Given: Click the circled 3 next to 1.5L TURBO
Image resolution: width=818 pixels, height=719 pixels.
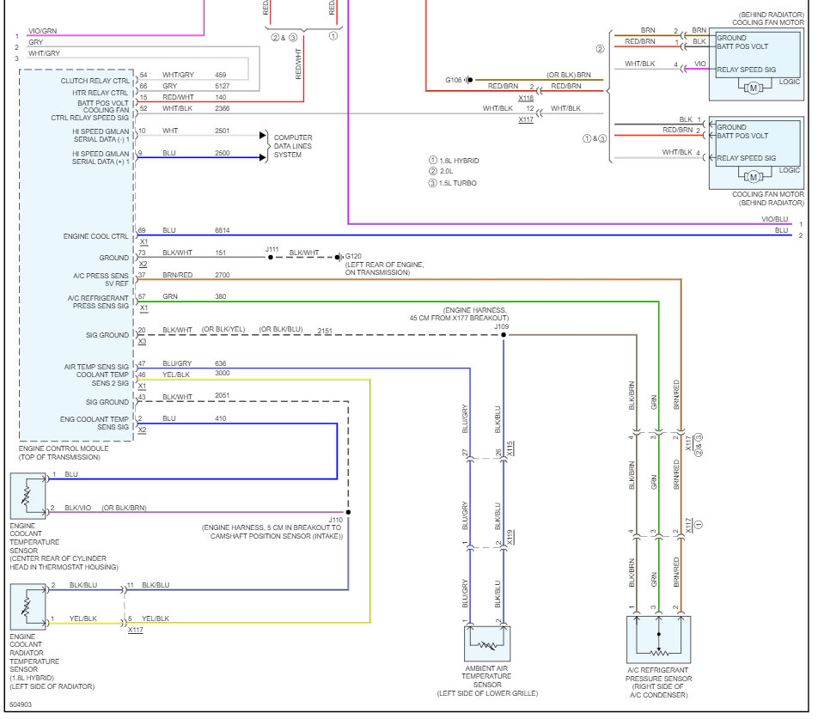Looking at the screenshot, I should pos(432,183).
